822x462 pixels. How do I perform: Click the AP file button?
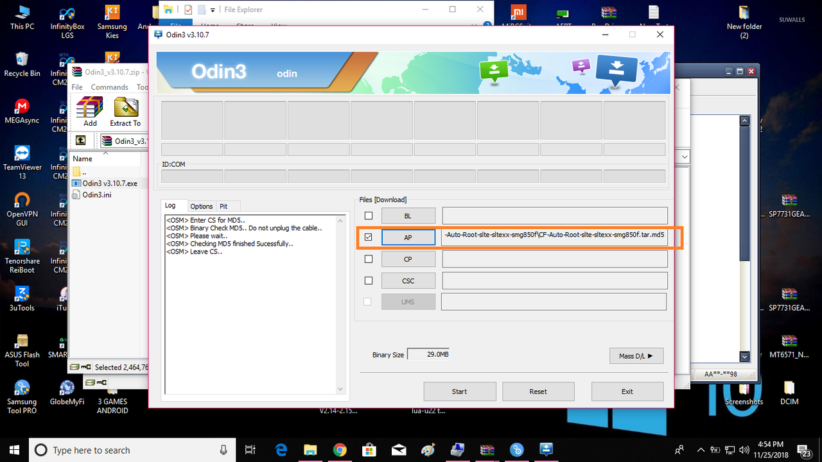(408, 237)
